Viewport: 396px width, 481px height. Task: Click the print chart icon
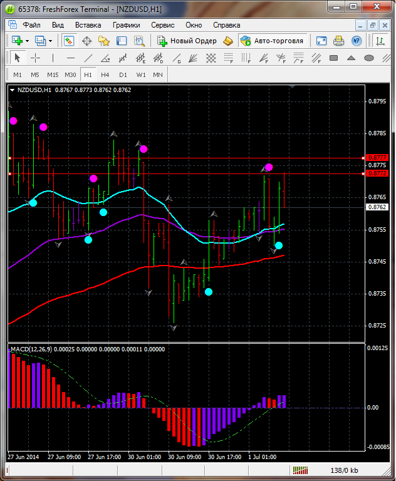coord(339,41)
